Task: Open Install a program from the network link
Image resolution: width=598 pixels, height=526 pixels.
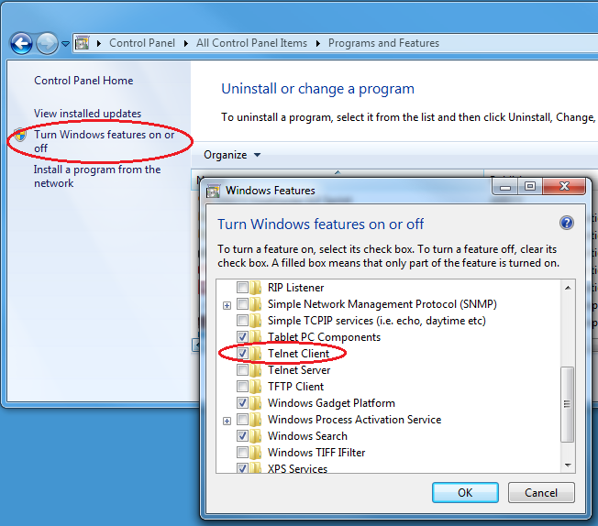Action: (97, 176)
